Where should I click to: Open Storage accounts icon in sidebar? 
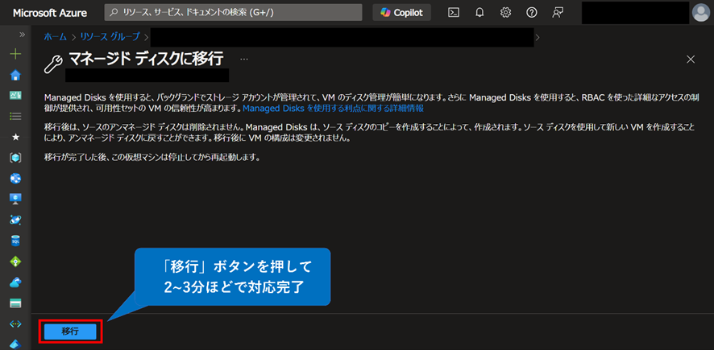tap(15, 303)
